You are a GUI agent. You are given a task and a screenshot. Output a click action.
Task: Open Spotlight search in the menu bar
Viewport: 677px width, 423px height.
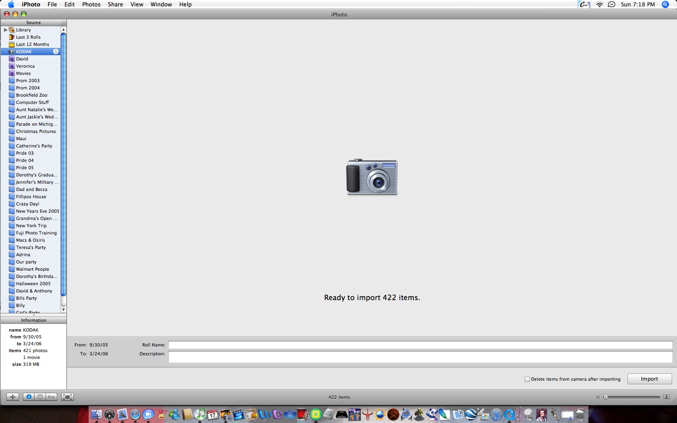(x=665, y=4)
